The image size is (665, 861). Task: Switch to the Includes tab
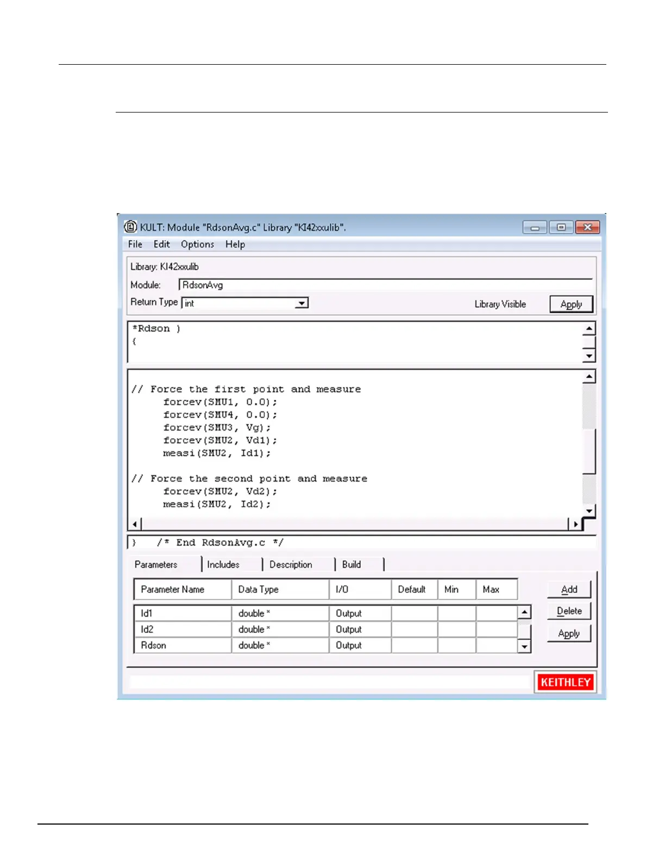[x=223, y=565]
